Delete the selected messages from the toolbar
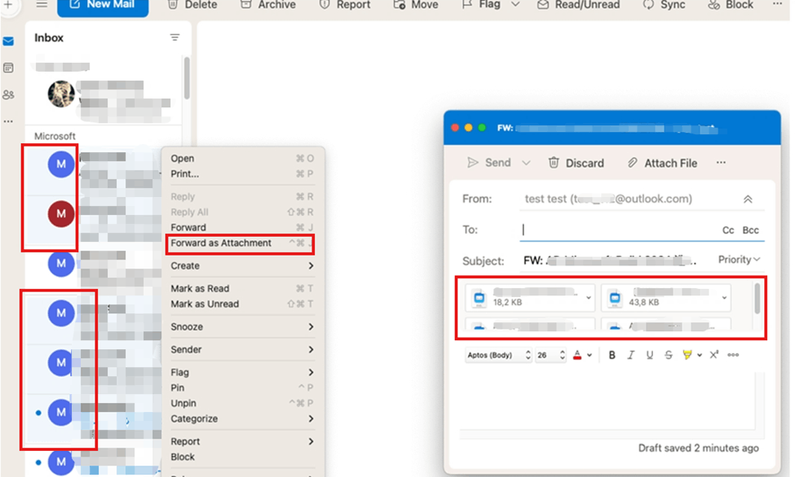 tap(192, 5)
